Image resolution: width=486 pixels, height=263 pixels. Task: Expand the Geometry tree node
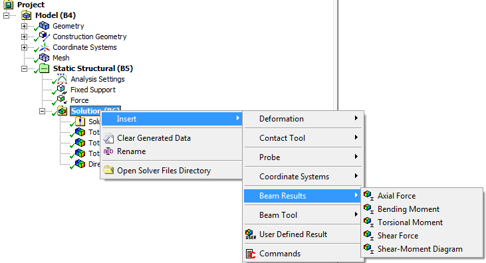[24, 26]
